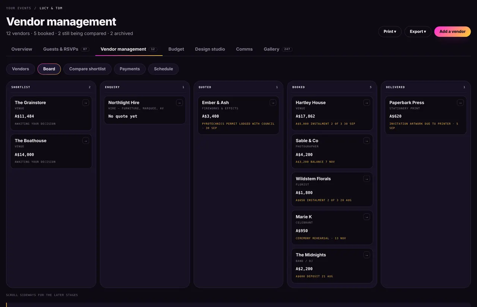
Task: Click the invitation artwork due note
Action: click(x=424, y=126)
